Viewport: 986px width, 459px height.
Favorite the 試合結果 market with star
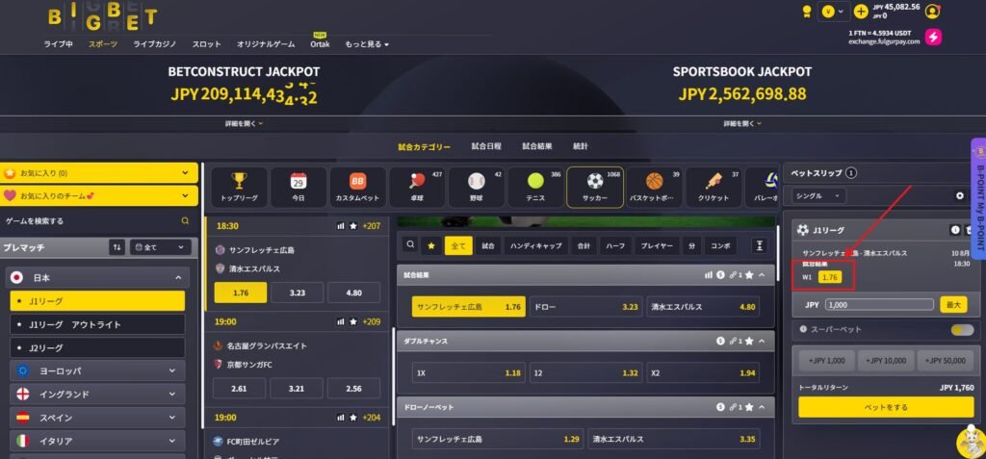pos(749,275)
